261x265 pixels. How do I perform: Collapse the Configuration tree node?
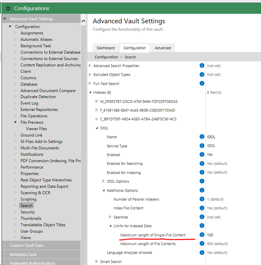[10, 26]
